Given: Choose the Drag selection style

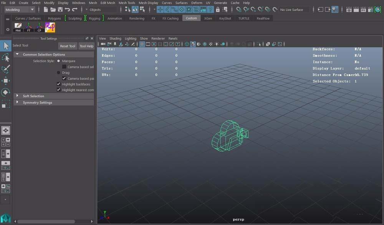Looking at the screenshot, I should coord(59,72).
